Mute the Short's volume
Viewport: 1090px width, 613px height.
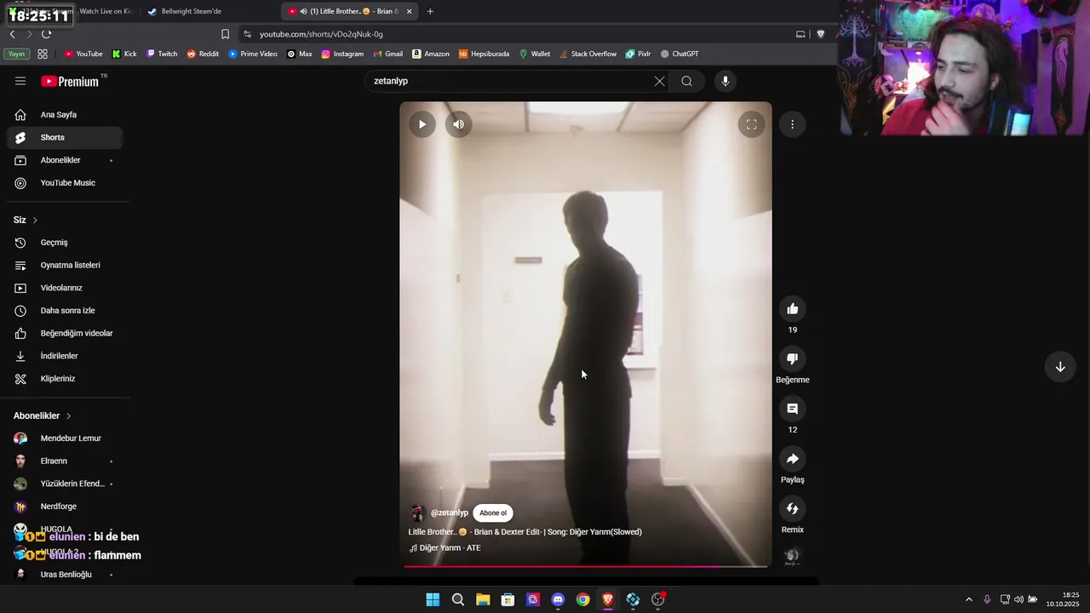point(458,124)
